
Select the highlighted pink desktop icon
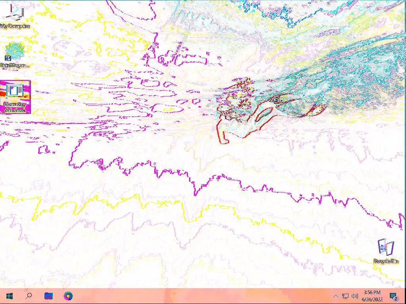pos(15,97)
